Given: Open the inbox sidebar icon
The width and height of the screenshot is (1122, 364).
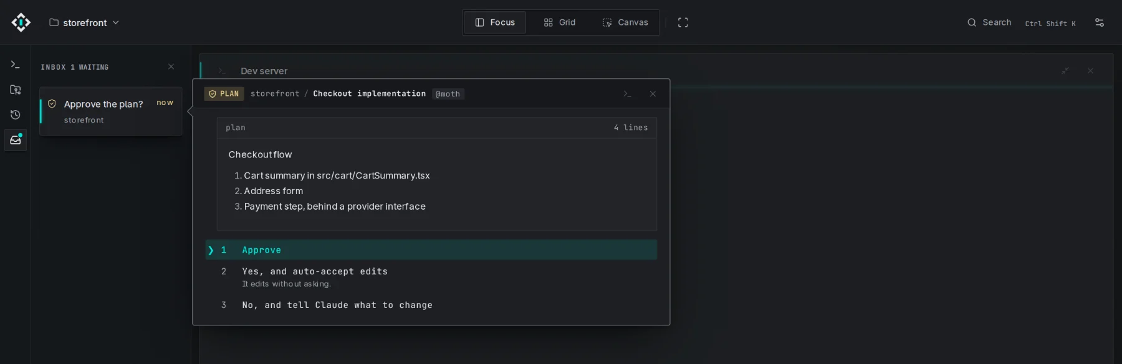Looking at the screenshot, I should coord(16,140).
